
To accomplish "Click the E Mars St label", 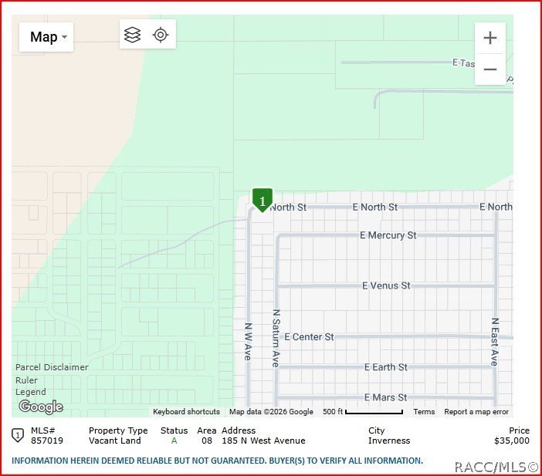I will (385, 397).
